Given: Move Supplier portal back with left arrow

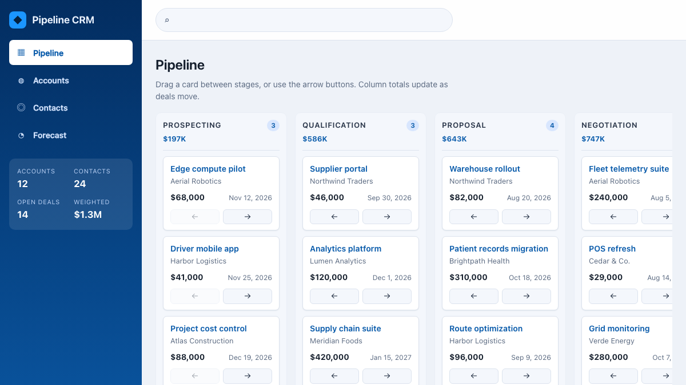Looking at the screenshot, I should (x=334, y=217).
